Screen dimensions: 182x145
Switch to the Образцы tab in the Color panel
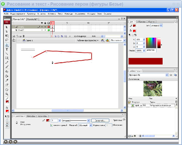[x=142, y=21]
